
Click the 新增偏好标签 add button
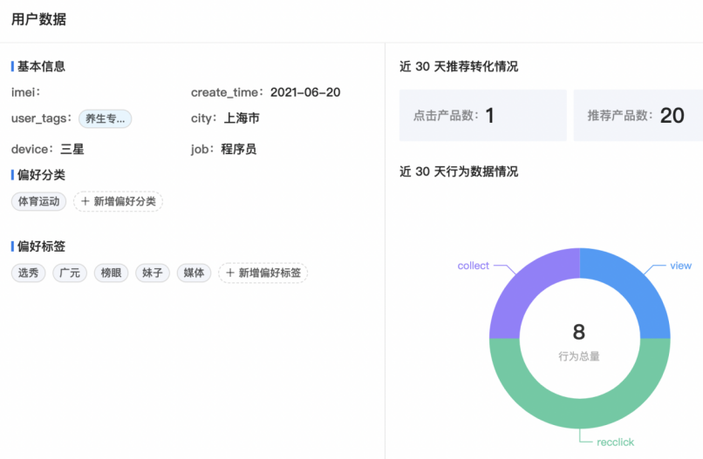263,273
